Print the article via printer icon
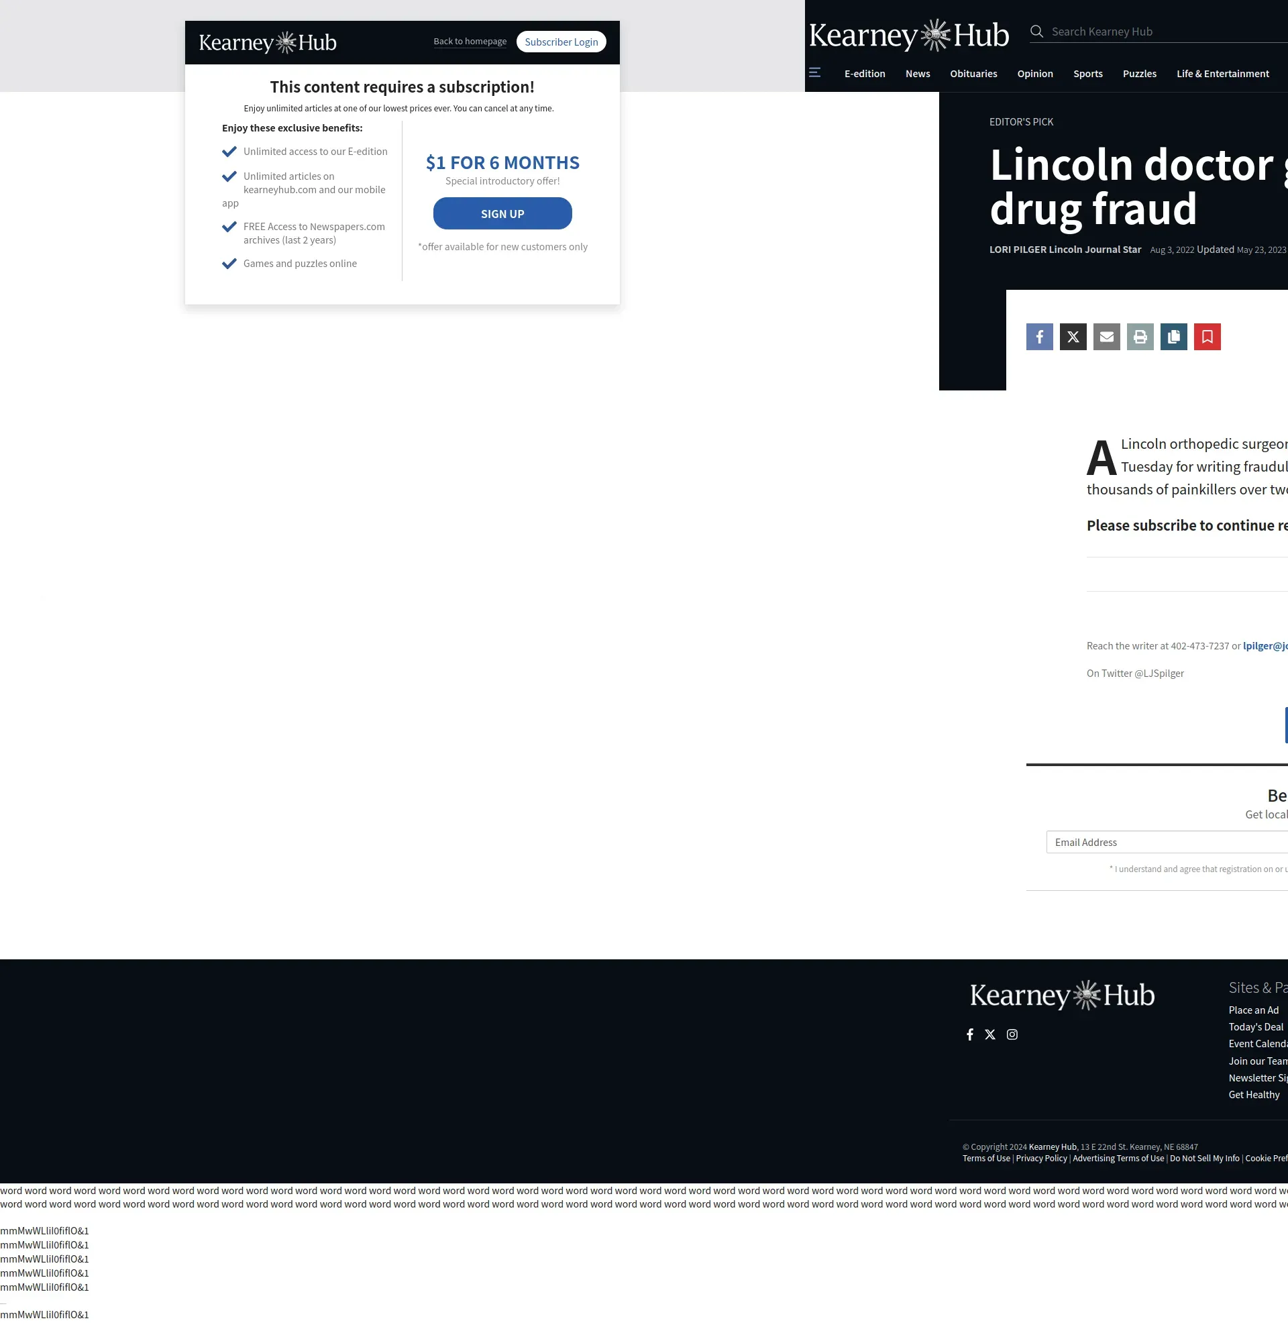This screenshot has height=1335, width=1288. (x=1140, y=337)
